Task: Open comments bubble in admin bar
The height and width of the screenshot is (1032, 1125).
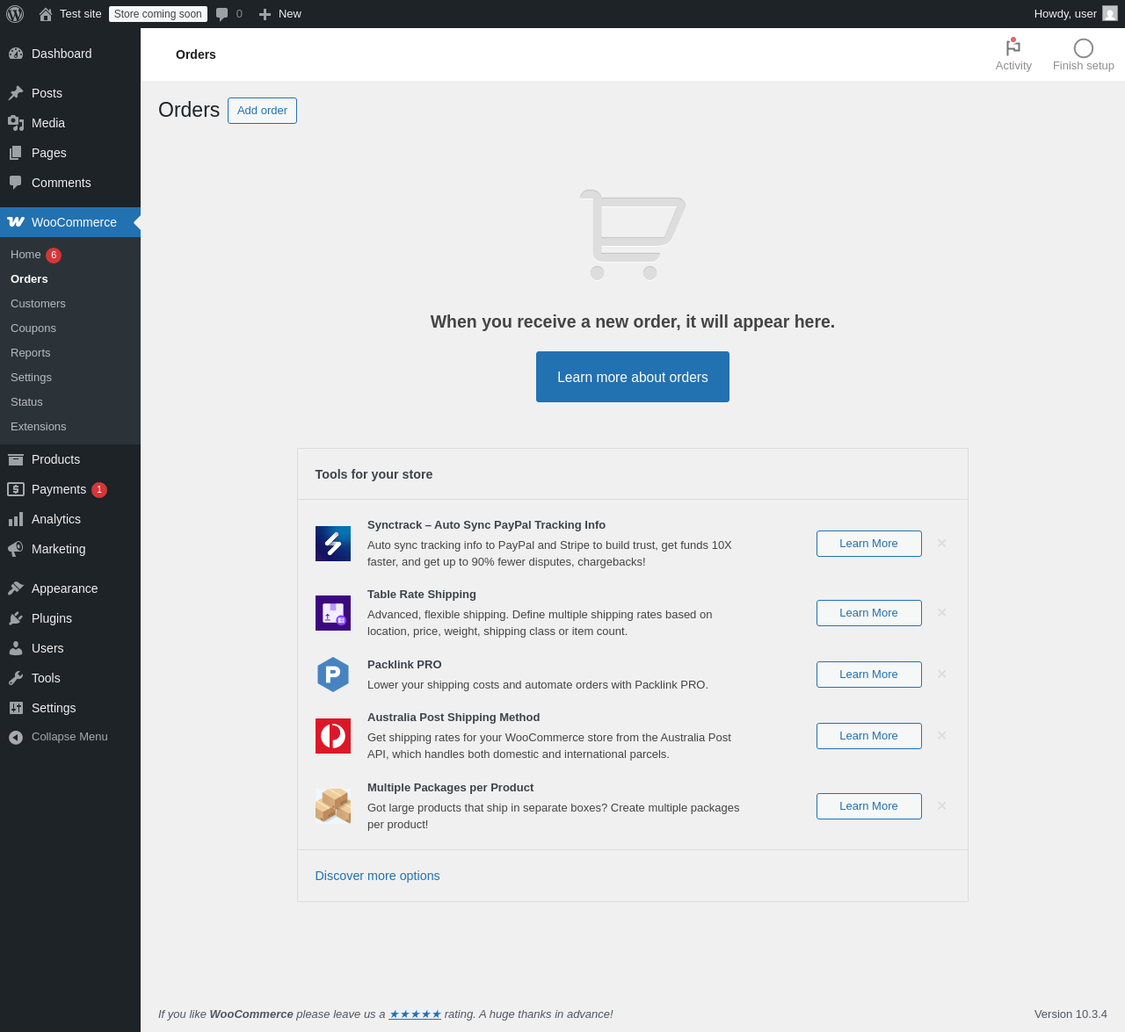Action: coord(222,14)
